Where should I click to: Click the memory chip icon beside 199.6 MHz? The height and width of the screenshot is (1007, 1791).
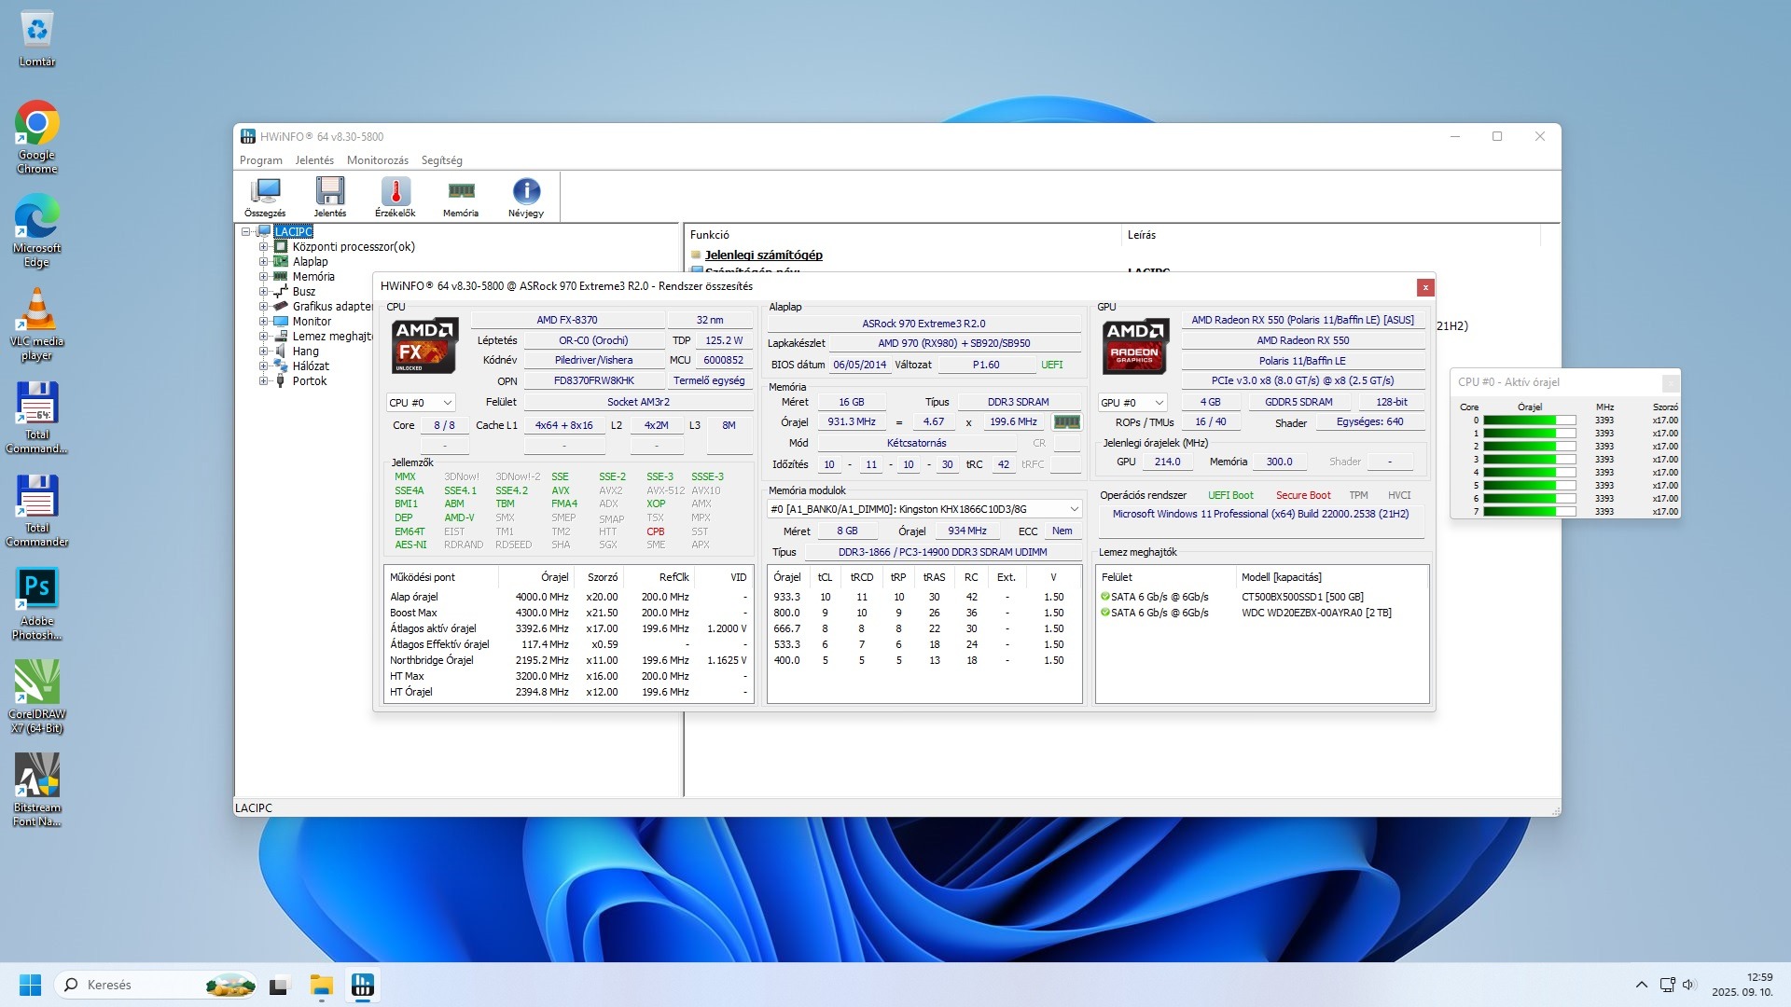(1066, 422)
